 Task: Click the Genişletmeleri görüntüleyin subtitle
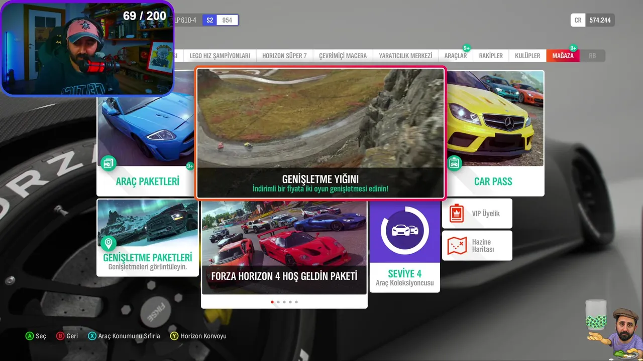pyautogui.click(x=148, y=267)
